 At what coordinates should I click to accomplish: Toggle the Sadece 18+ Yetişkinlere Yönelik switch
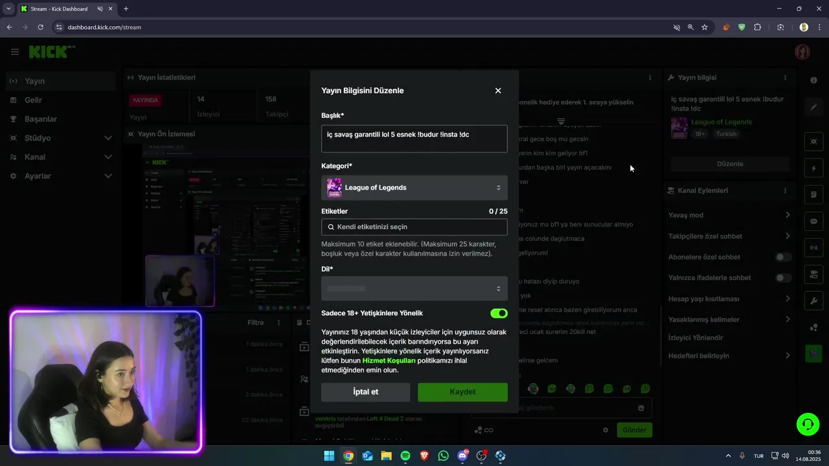499,313
